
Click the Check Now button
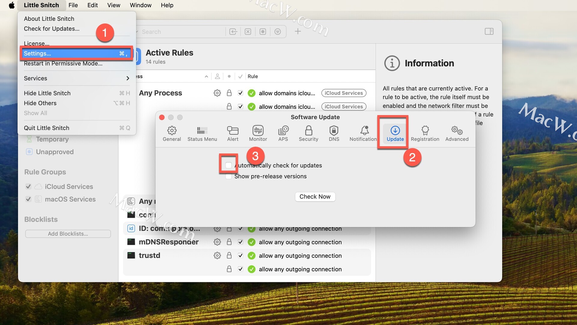[x=315, y=197]
